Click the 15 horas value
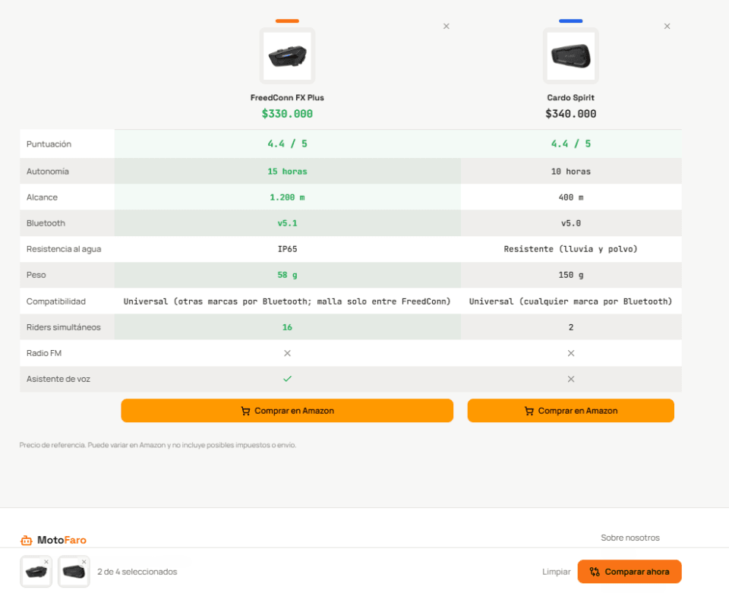Image resolution: width=729 pixels, height=593 pixels. click(x=287, y=172)
